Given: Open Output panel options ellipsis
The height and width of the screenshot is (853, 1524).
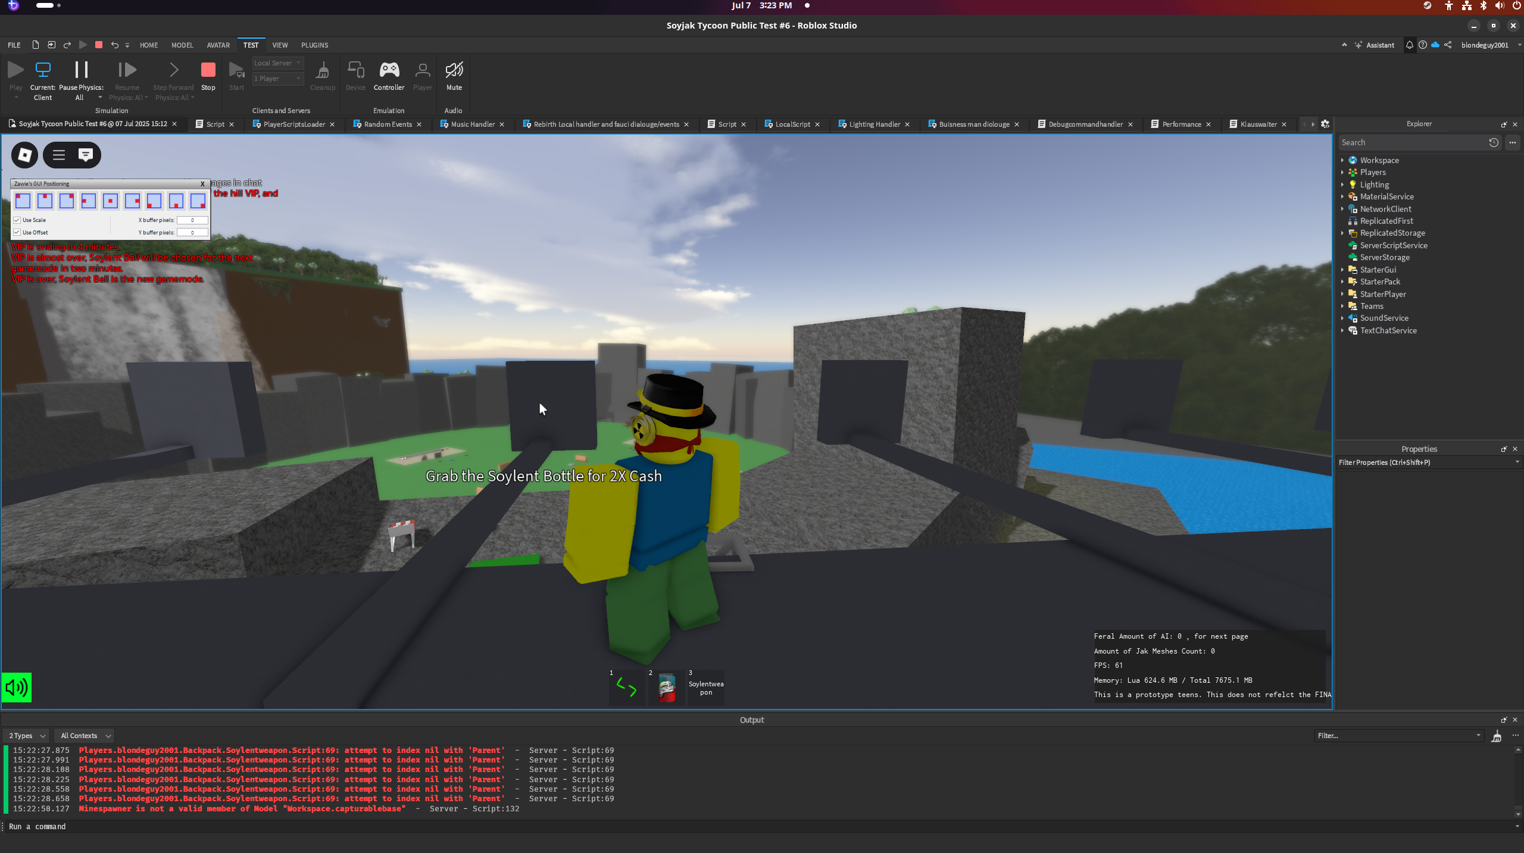Looking at the screenshot, I should [1515, 736].
